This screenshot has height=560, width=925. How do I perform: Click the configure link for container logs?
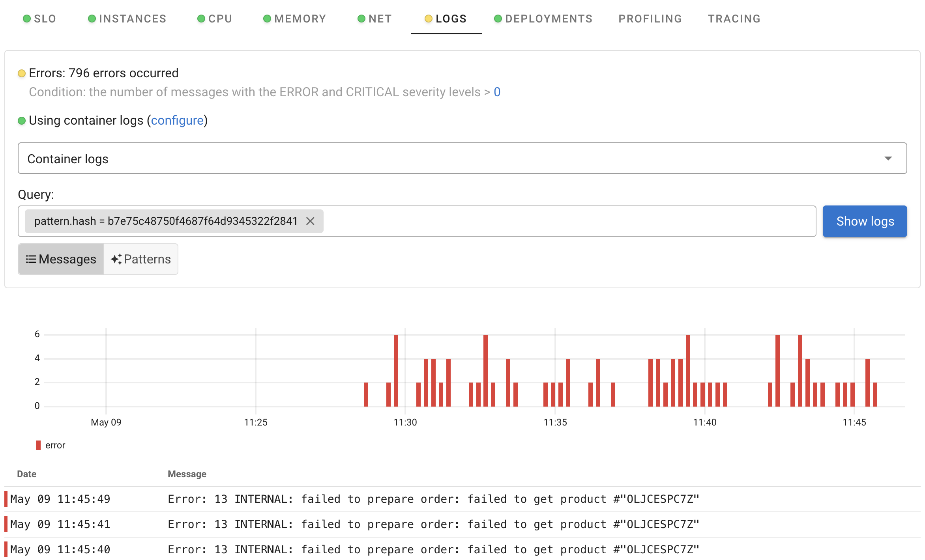coord(177,120)
